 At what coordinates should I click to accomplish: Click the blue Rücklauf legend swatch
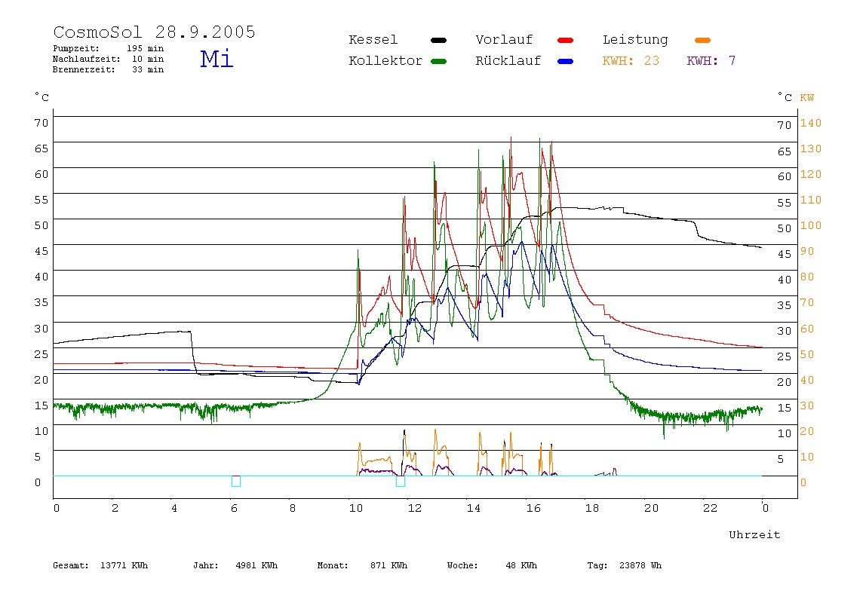click(566, 61)
